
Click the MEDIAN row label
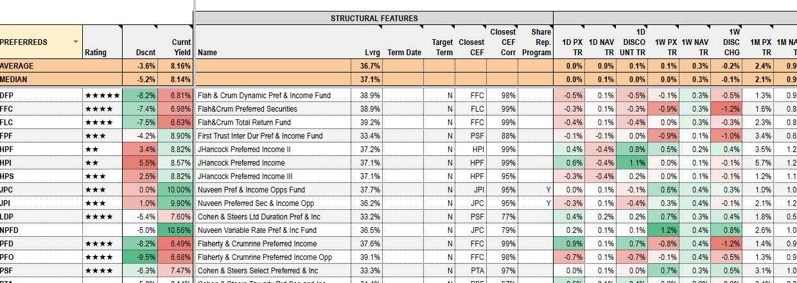[15, 80]
